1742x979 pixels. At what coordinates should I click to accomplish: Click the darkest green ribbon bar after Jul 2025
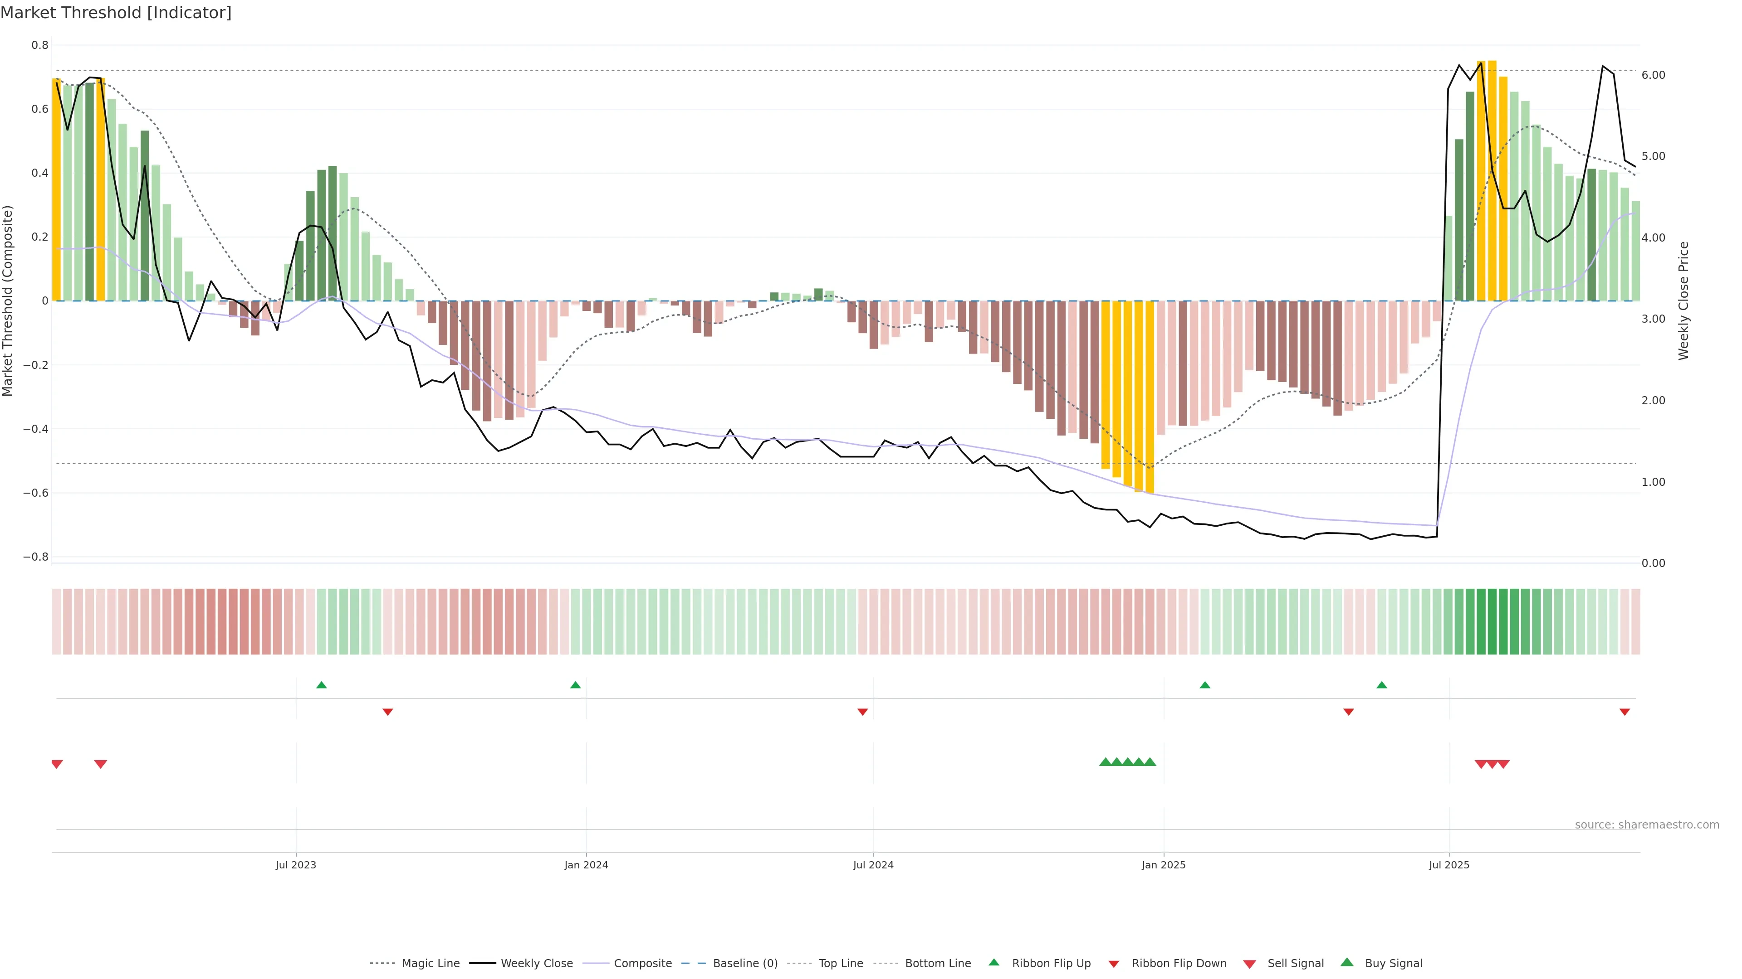1492,621
